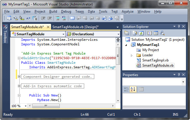Collapse the GuidAttribute class block

[x=19, y=58]
